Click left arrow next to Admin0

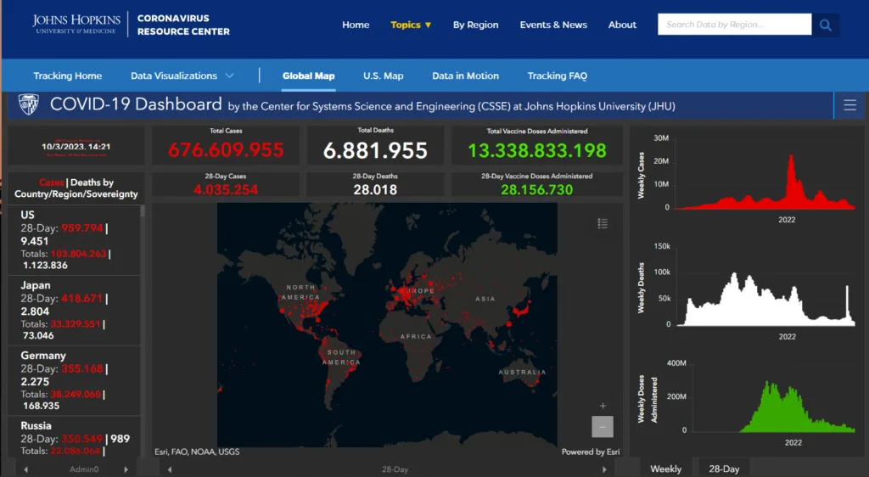pos(26,469)
